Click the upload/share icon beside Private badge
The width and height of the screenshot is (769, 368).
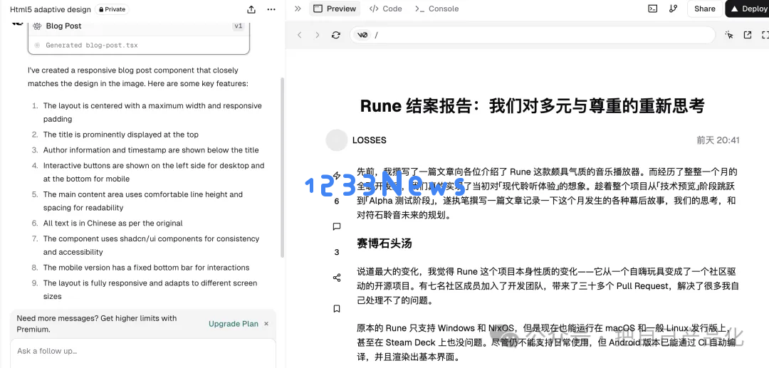pos(251,9)
